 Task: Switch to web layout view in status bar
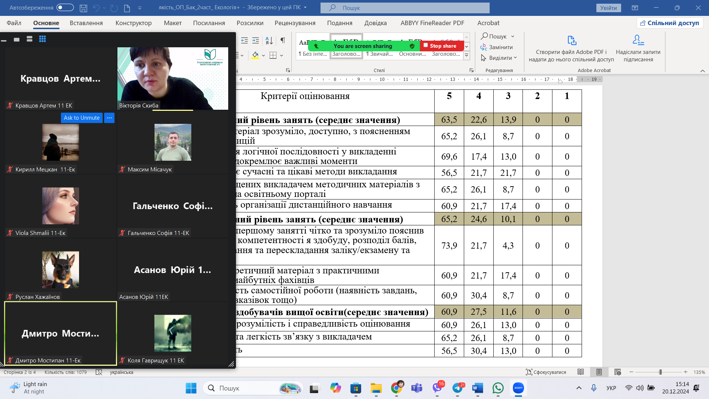(617, 372)
